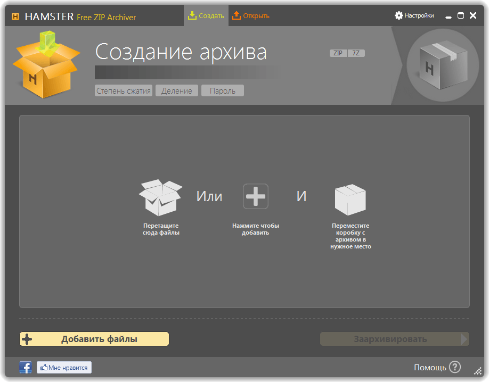This screenshot has height=382, width=489.
Task: Click the Создание архива heading
Action: (x=181, y=52)
